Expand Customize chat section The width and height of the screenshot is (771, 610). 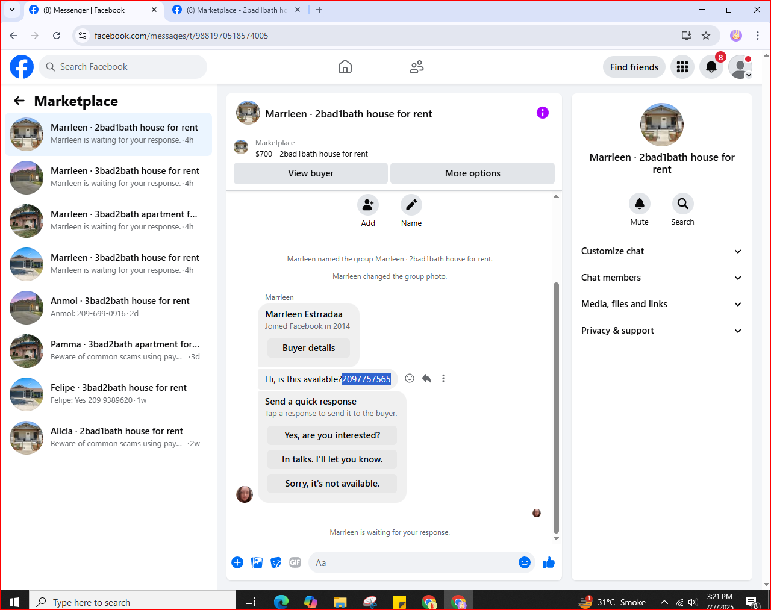click(661, 251)
